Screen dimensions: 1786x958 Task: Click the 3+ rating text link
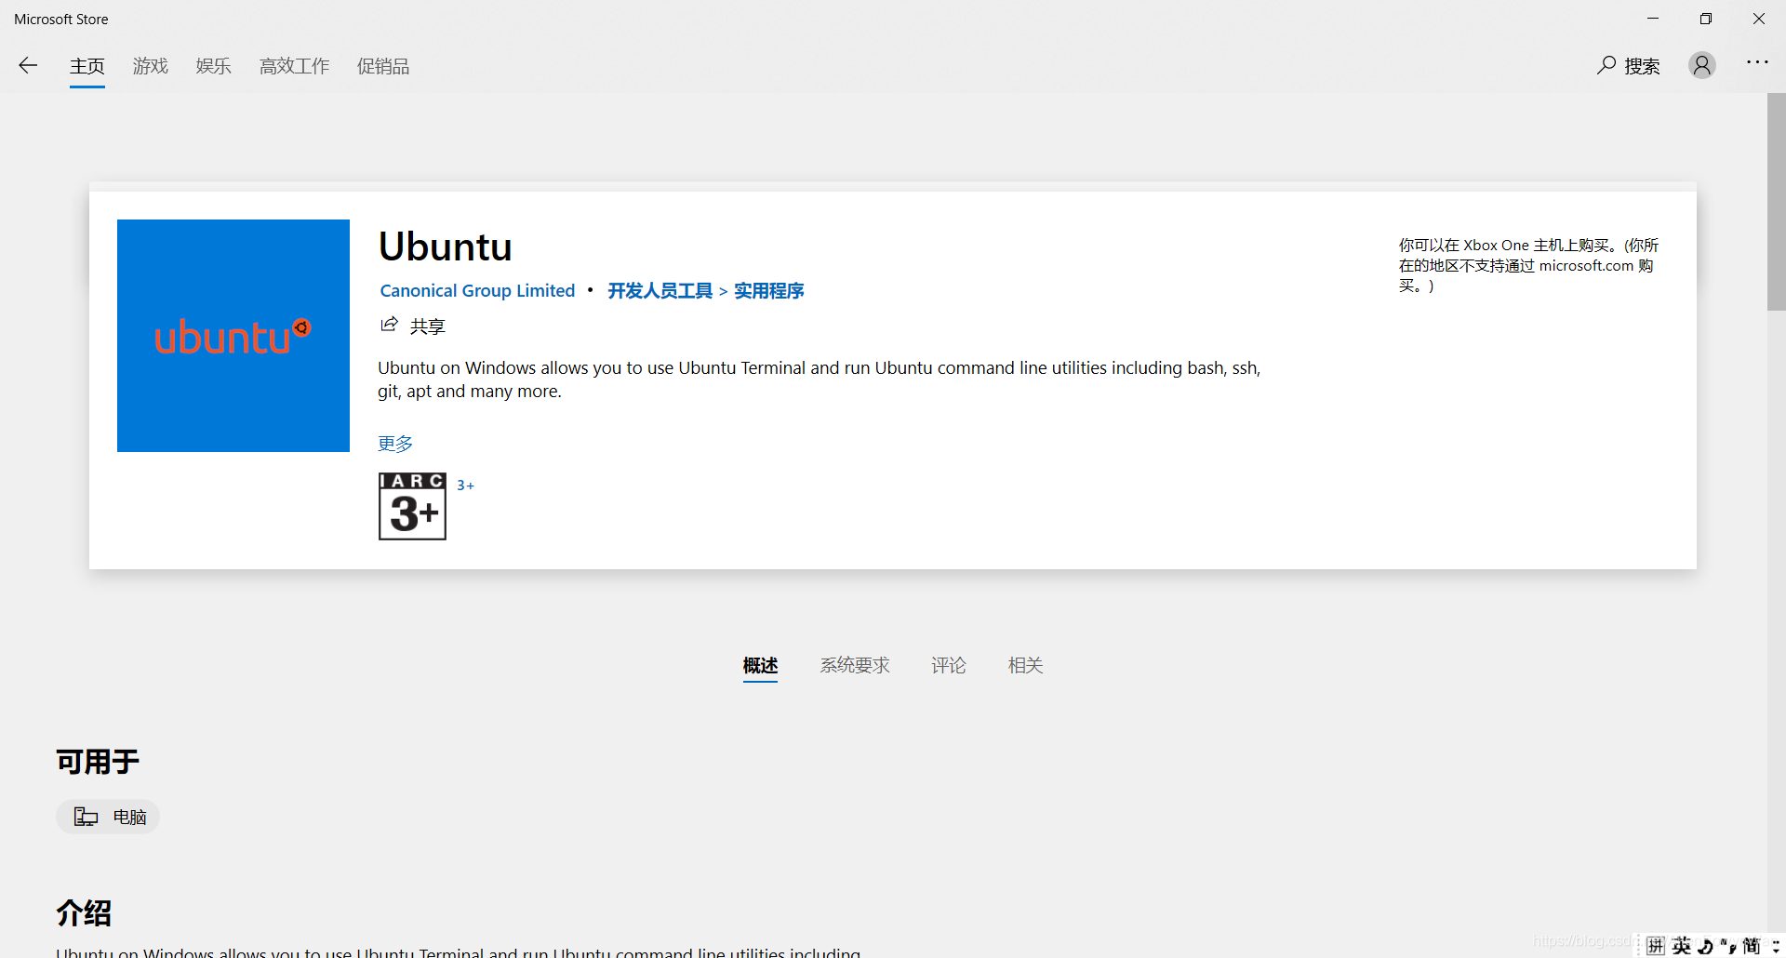[465, 486]
